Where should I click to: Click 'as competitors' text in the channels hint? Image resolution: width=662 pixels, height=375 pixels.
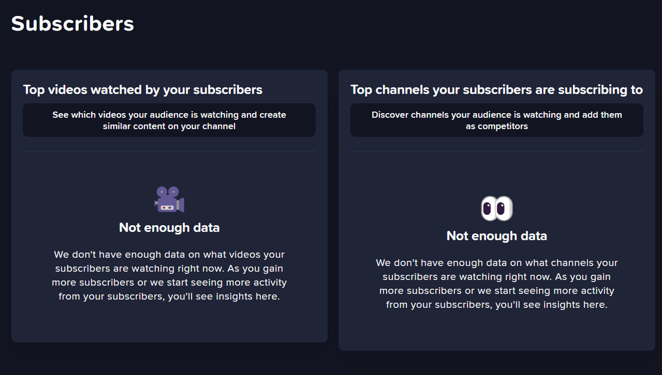[497, 126]
